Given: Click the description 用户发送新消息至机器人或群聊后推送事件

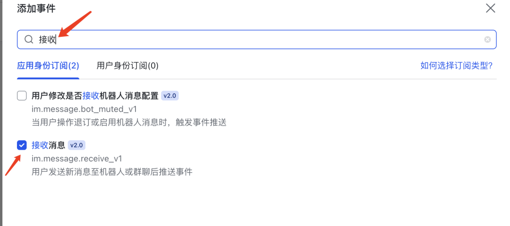Looking at the screenshot, I should (112, 171).
